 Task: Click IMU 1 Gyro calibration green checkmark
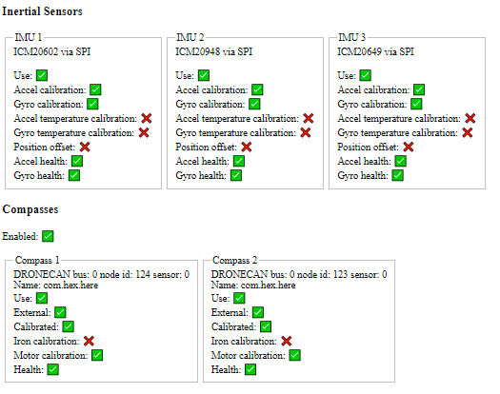pyautogui.click(x=92, y=104)
